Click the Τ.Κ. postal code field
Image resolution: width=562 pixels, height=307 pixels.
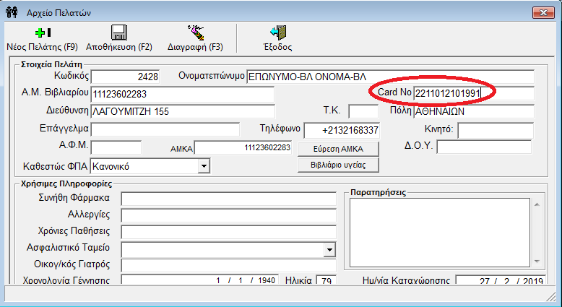pos(363,111)
